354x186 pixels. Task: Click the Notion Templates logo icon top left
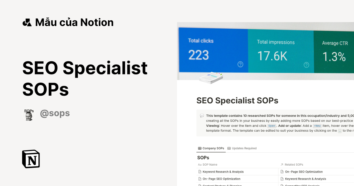click(27, 22)
